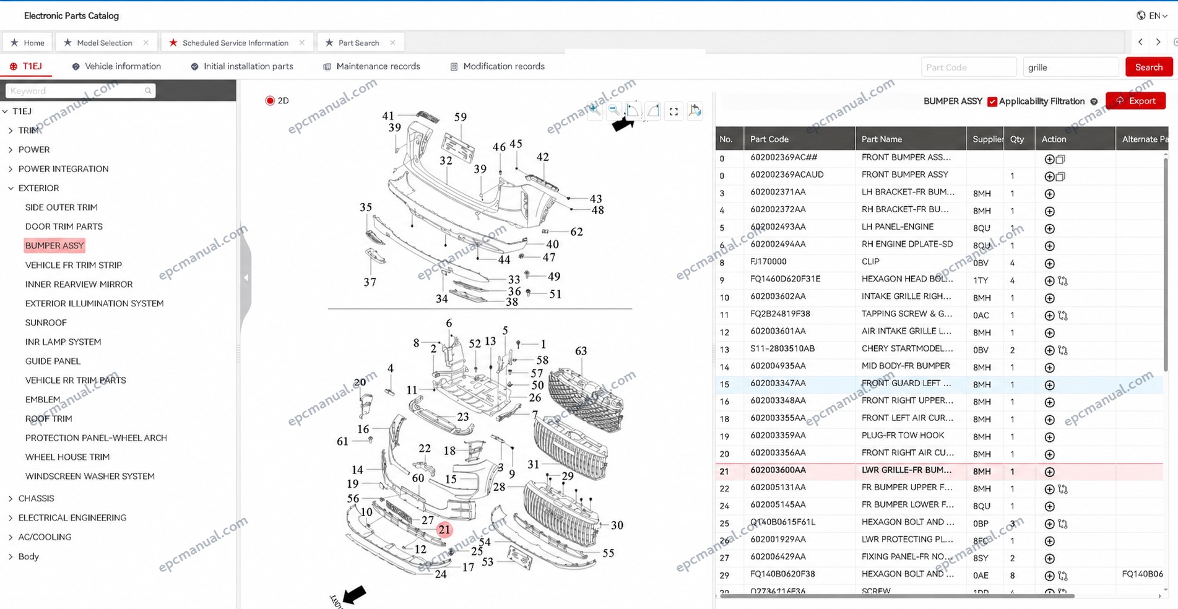Viewport: 1178px width, 609px height.
Task: Rotate the diagram counterclockwise
Action: [633, 110]
